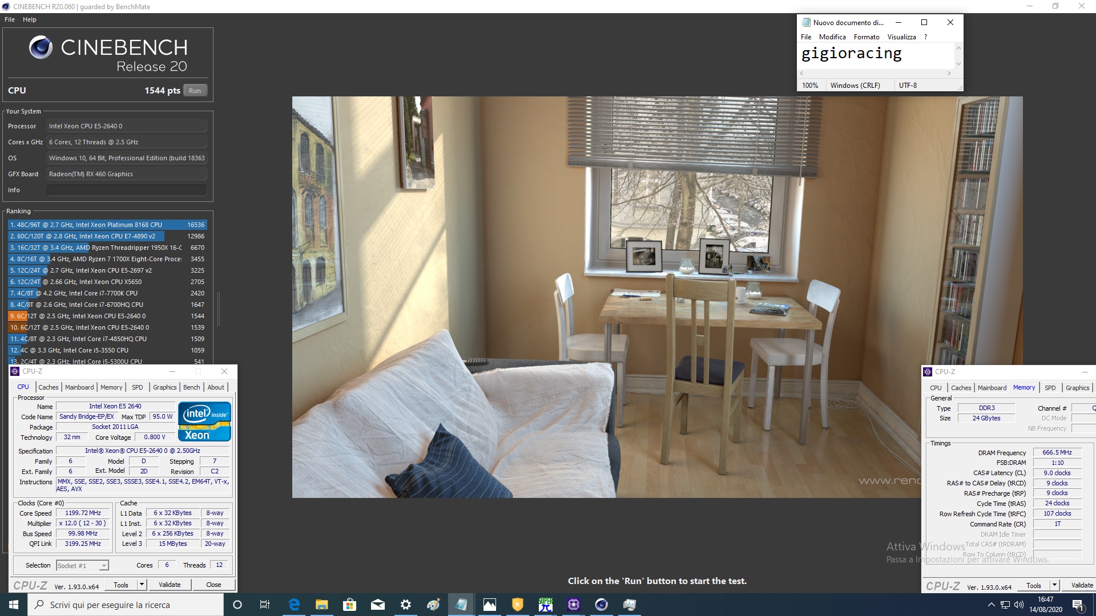1096x616 pixels.
Task: Select ranking entry Intel Core i7-7700K CPU
Action: (107, 293)
